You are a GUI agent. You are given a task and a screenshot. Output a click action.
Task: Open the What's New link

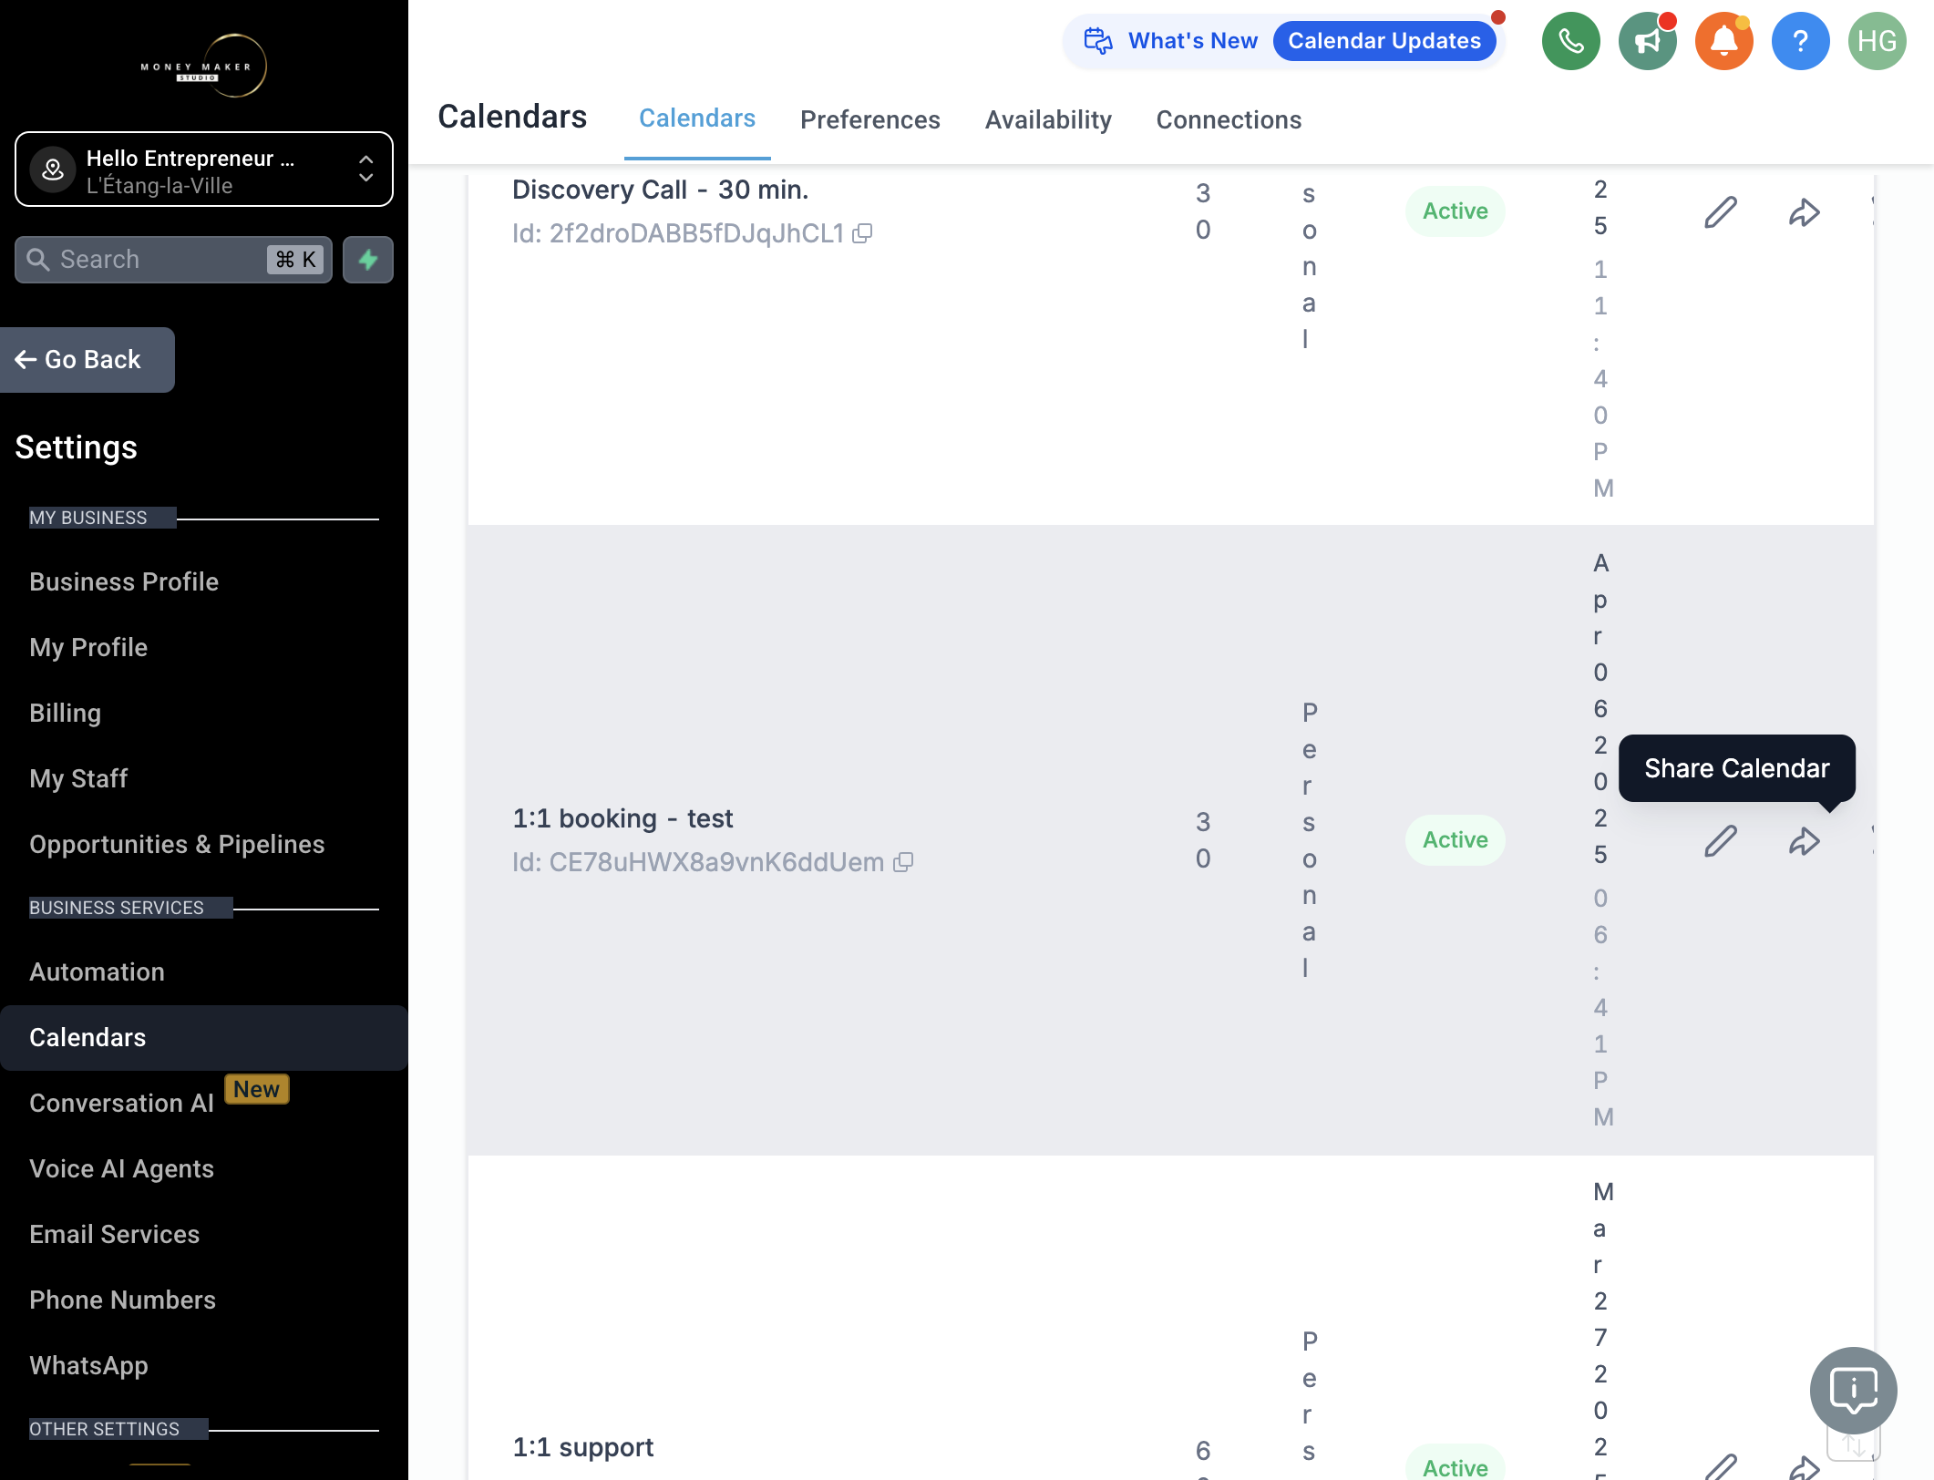[x=1192, y=41]
